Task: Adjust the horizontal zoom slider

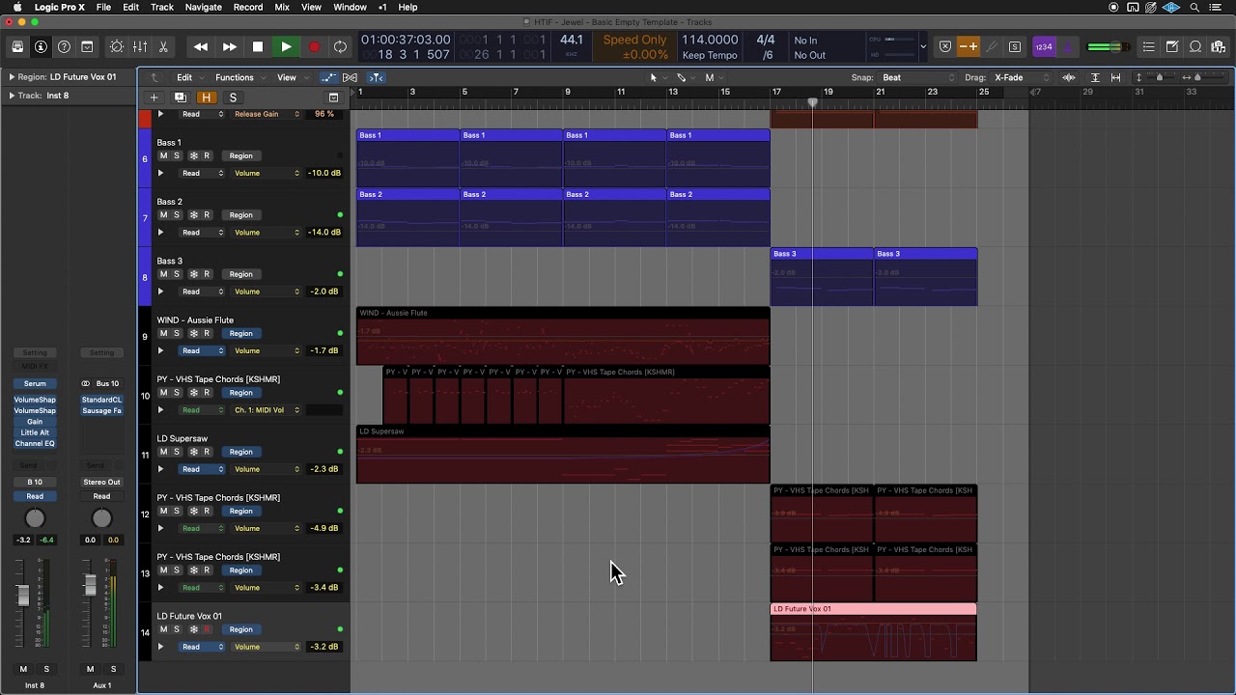Action: click(x=1197, y=77)
